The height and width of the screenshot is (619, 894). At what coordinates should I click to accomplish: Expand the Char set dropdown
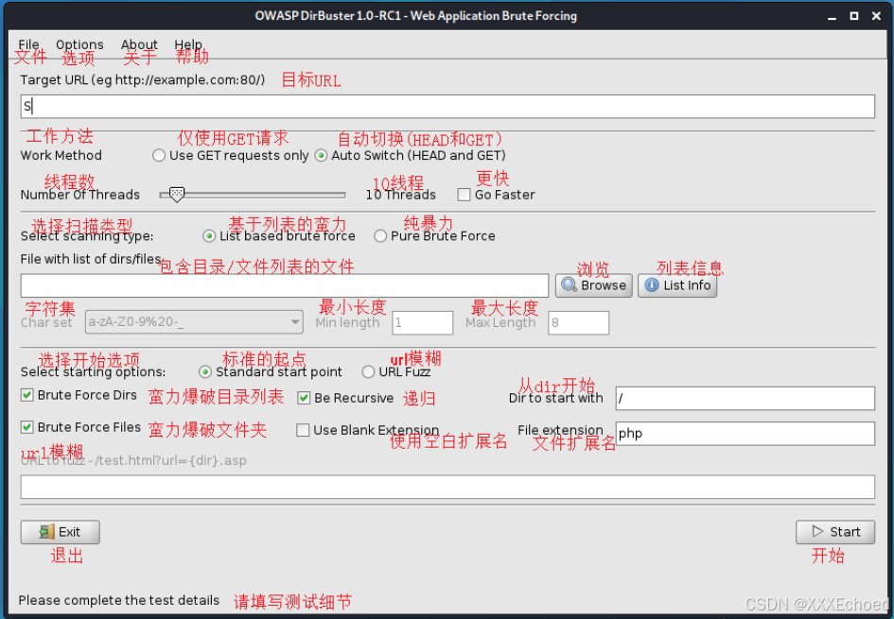point(194,322)
